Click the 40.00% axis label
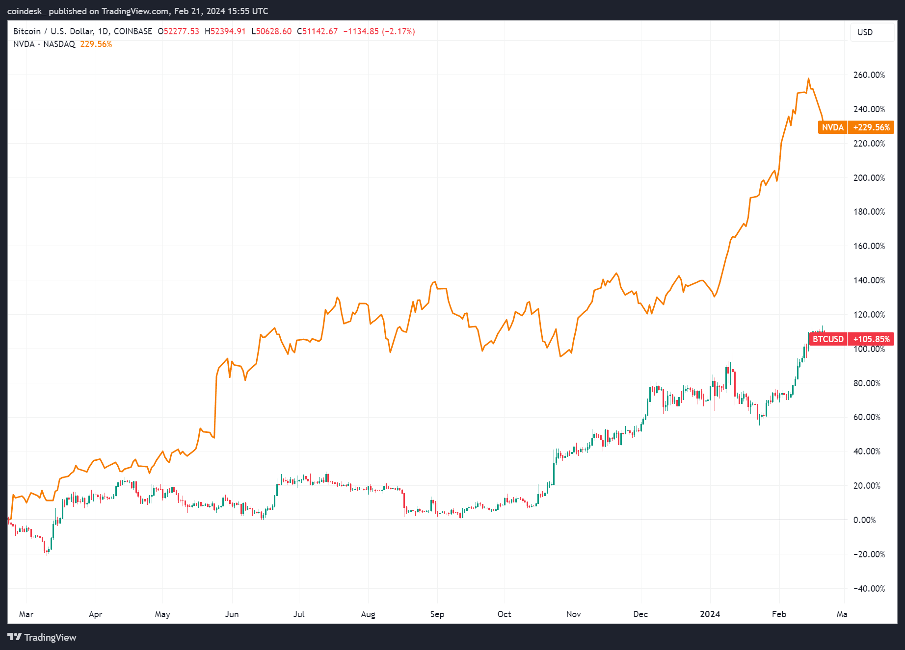Image resolution: width=905 pixels, height=650 pixels. [867, 451]
